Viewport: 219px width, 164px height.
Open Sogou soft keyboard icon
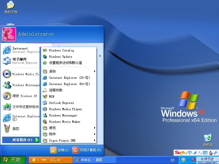[x=205, y=153]
